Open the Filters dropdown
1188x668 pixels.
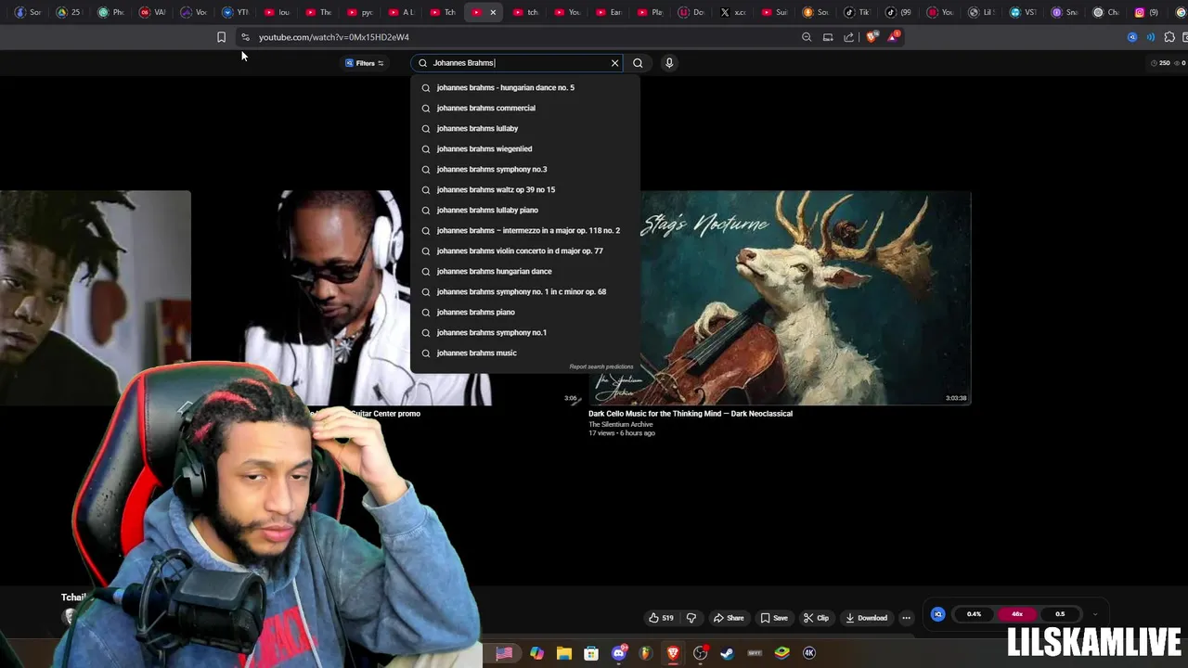tap(365, 63)
